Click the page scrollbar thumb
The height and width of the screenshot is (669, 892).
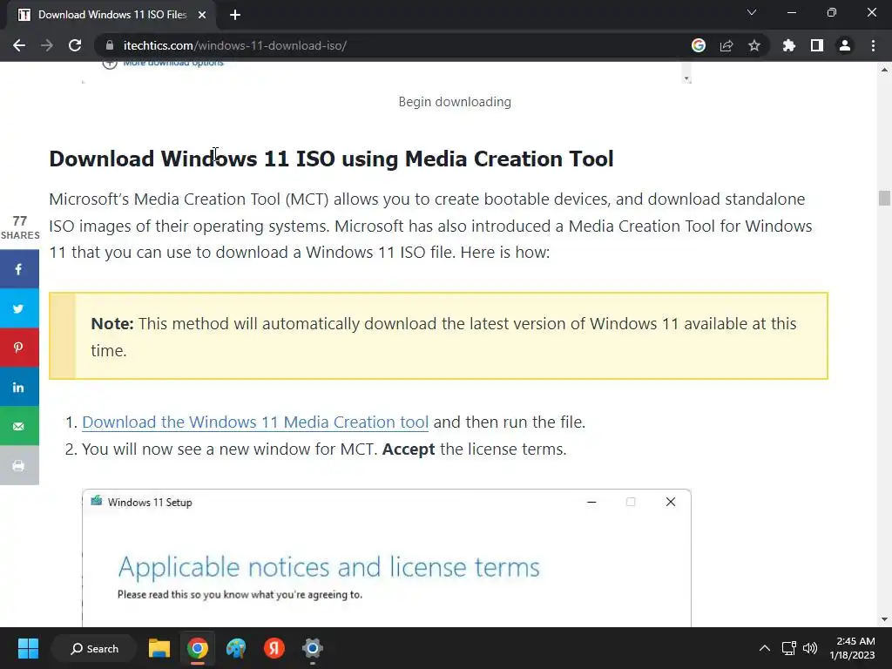point(884,198)
